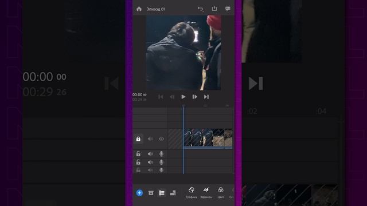The image size is (367, 206).
Task: Open the feedback speech bubble icon
Action: point(228,9)
